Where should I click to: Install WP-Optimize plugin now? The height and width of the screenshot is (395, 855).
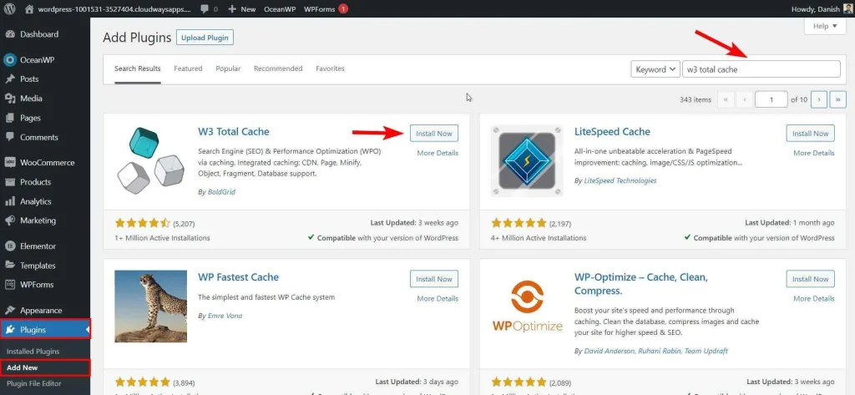[x=810, y=279]
